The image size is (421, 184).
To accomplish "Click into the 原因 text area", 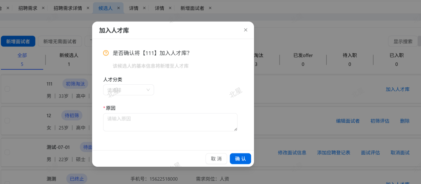I will 170,122.
